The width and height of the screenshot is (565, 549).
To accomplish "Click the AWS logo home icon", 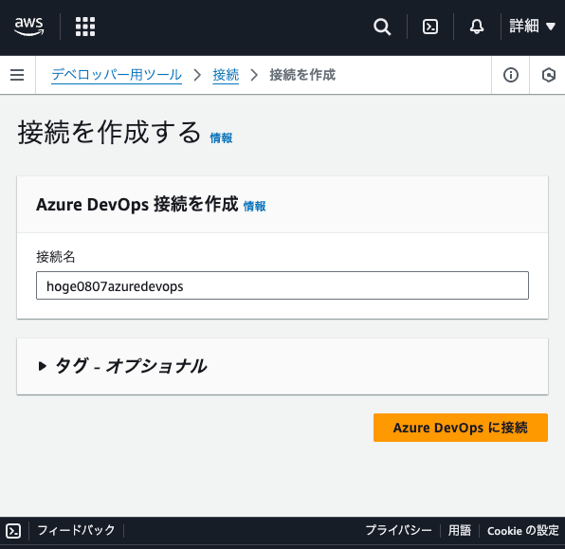I will tap(28, 27).
